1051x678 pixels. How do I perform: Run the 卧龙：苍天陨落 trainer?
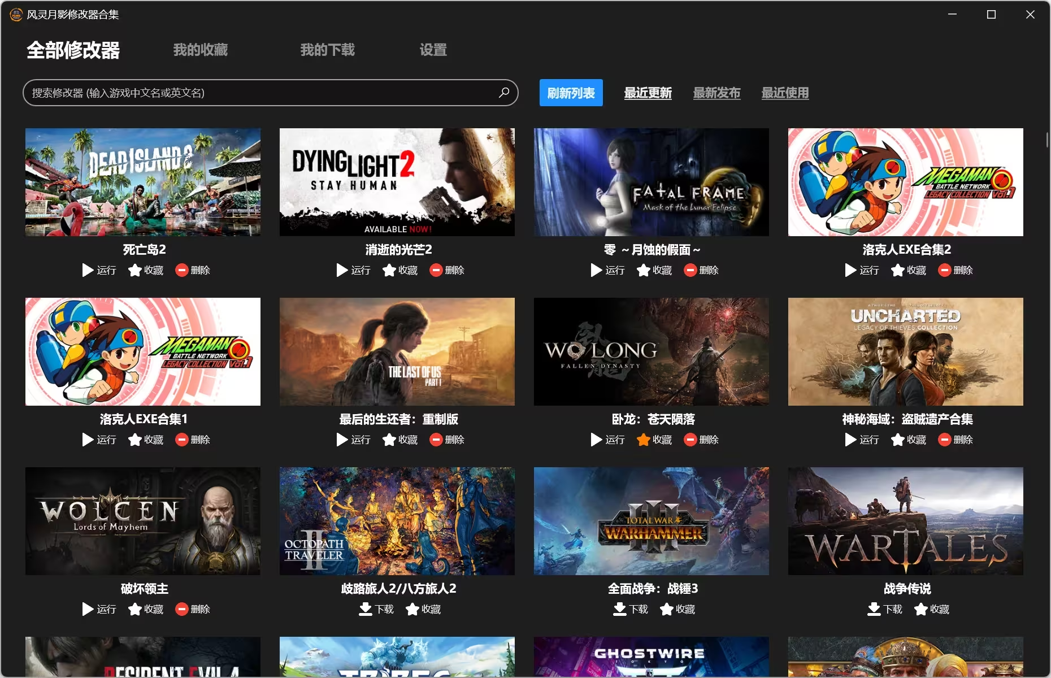pos(608,440)
